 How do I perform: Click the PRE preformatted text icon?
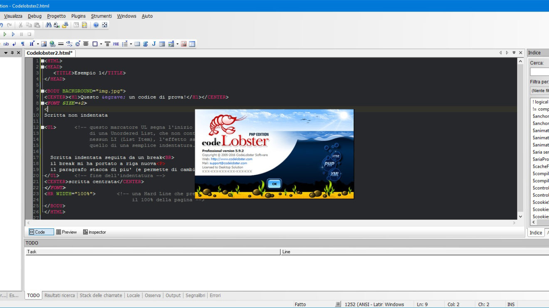(x=116, y=44)
